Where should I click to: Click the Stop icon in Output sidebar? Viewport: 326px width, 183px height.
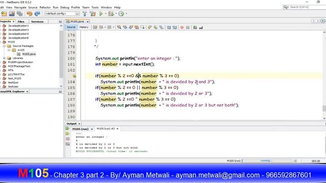click(x=68, y=139)
